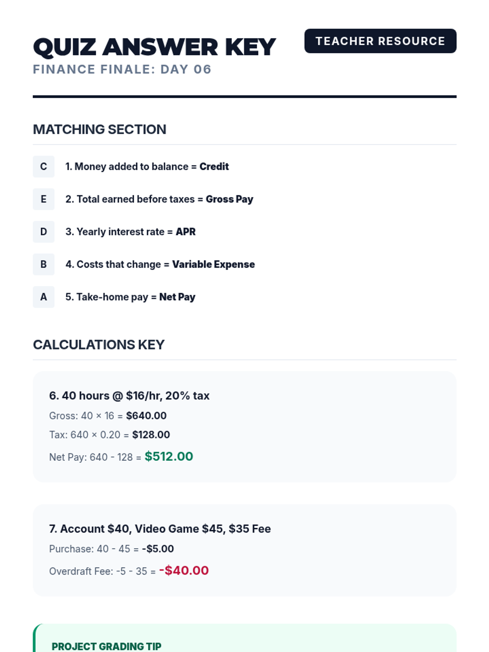
Task: Click the letter A answer badge
Action: click(44, 297)
